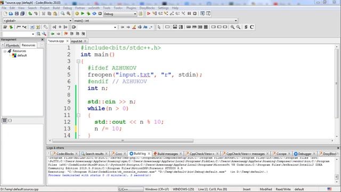Open the Debugger log tab
The image size is (341, 192).
pos(304,154)
